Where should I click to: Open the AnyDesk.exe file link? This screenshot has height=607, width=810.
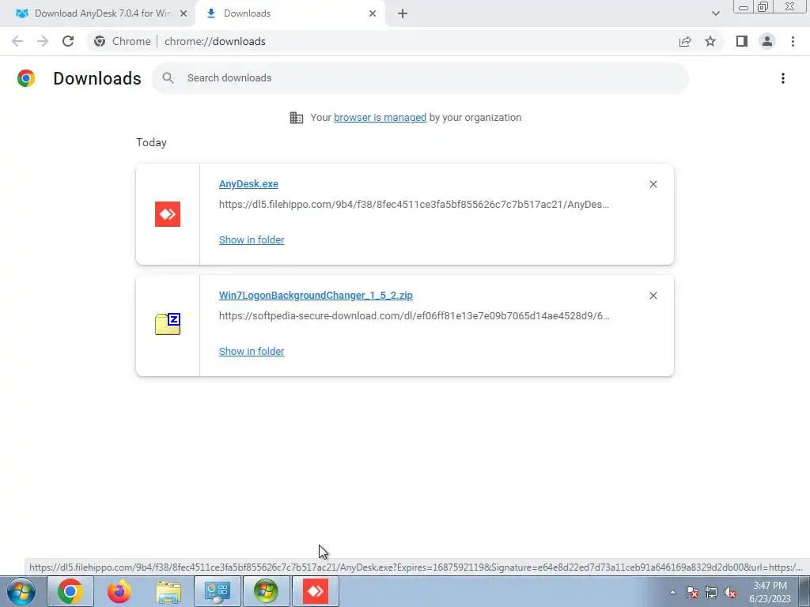click(x=248, y=184)
